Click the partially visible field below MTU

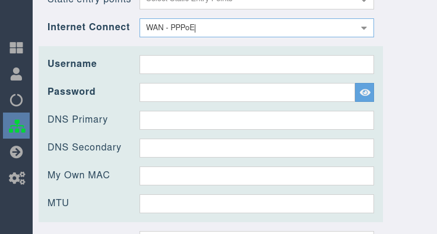256,233
